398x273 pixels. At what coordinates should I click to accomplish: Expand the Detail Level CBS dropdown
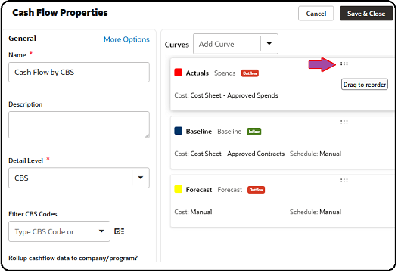(141, 178)
